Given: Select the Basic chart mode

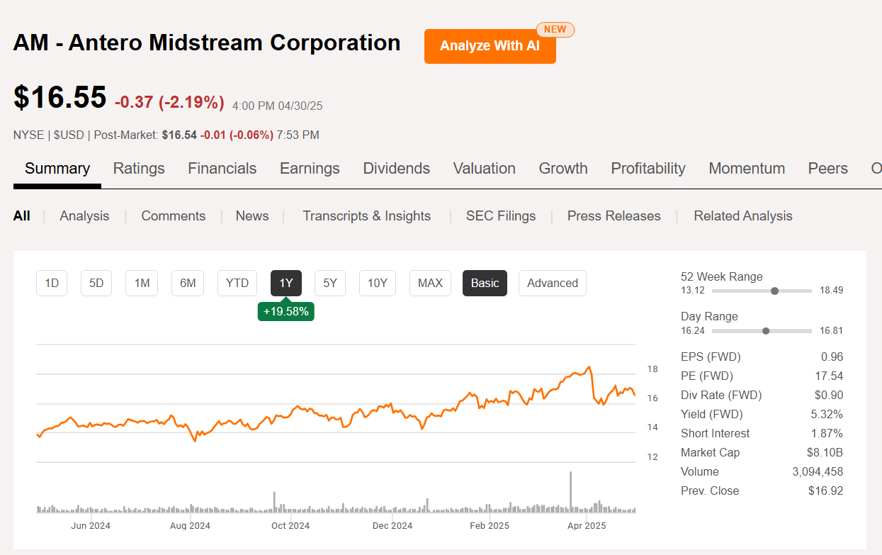Looking at the screenshot, I should 485,283.
